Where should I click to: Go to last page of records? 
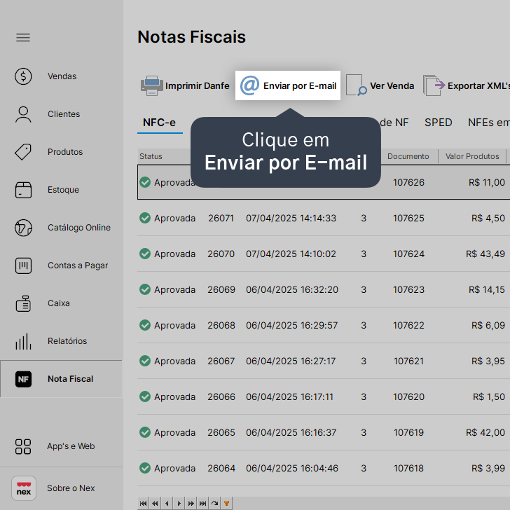(202, 504)
